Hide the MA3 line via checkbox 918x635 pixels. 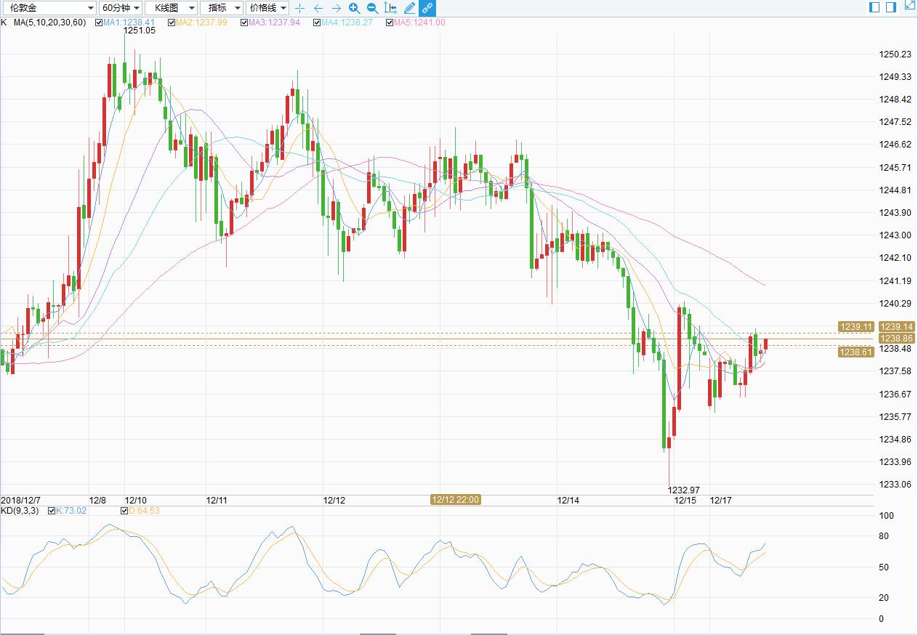pyautogui.click(x=243, y=23)
